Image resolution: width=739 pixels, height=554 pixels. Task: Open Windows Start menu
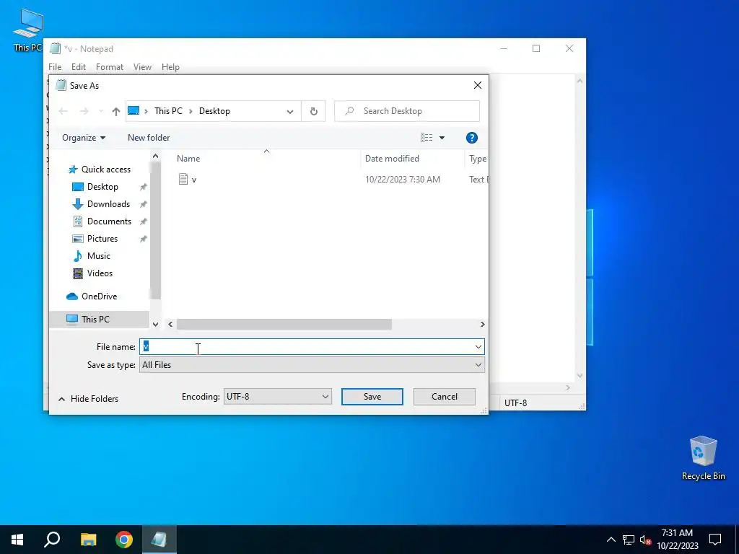[x=17, y=540]
